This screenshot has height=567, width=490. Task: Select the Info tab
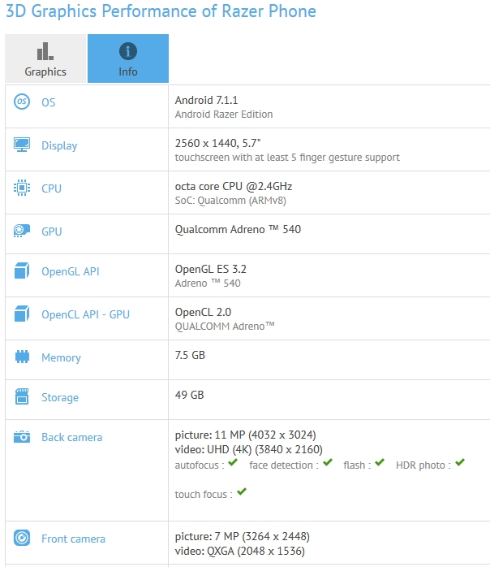pos(127,58)
